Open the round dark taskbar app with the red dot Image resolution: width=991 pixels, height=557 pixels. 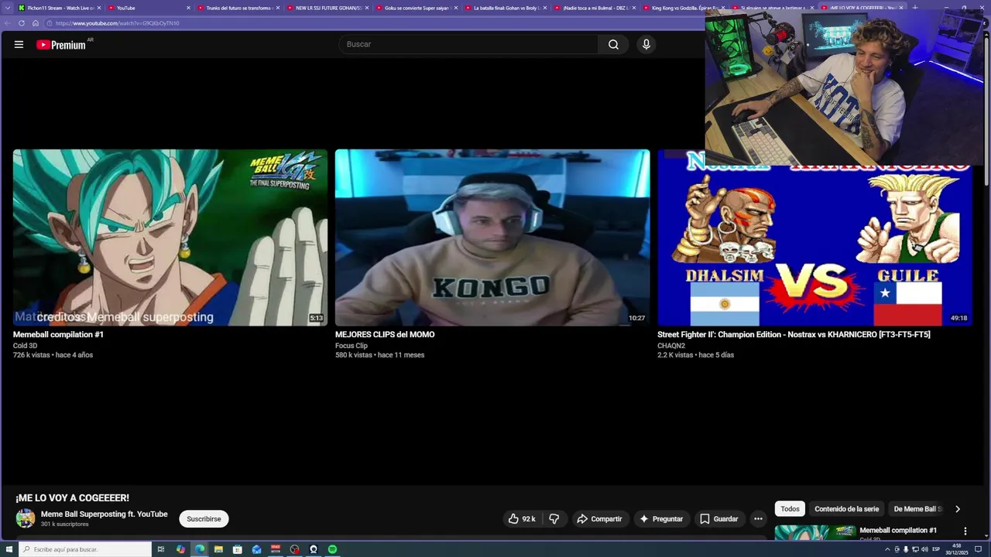(294, 549)
